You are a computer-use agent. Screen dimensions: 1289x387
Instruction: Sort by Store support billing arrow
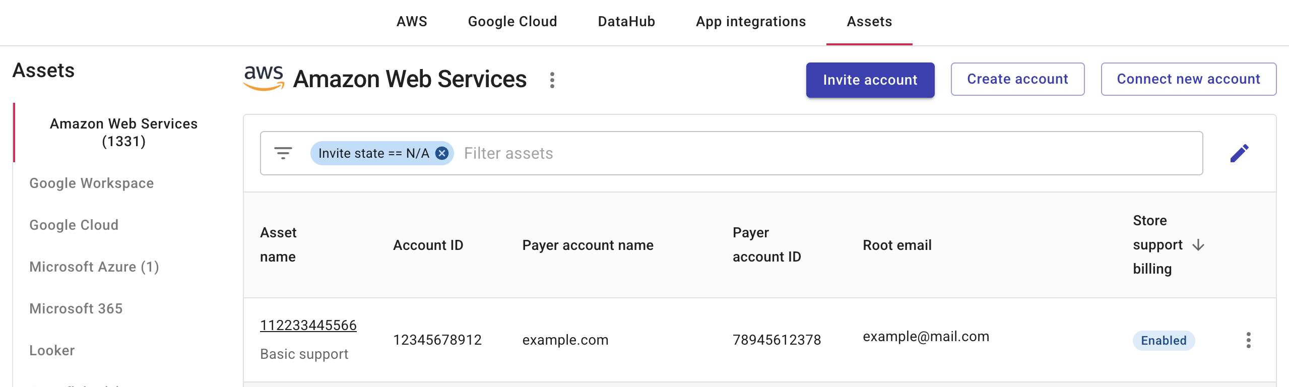coord(1198,245)
